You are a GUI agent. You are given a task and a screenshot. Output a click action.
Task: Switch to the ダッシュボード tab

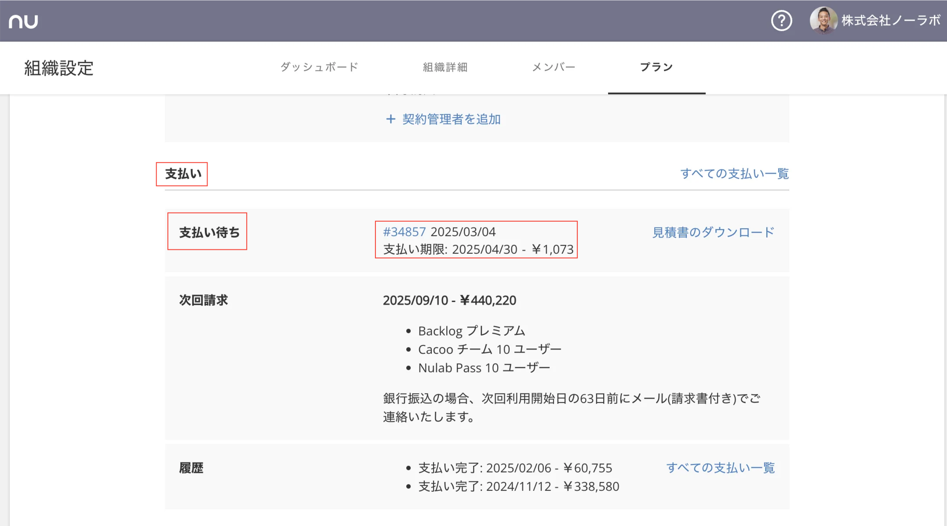pyautogui.click(x=320, y=67)
